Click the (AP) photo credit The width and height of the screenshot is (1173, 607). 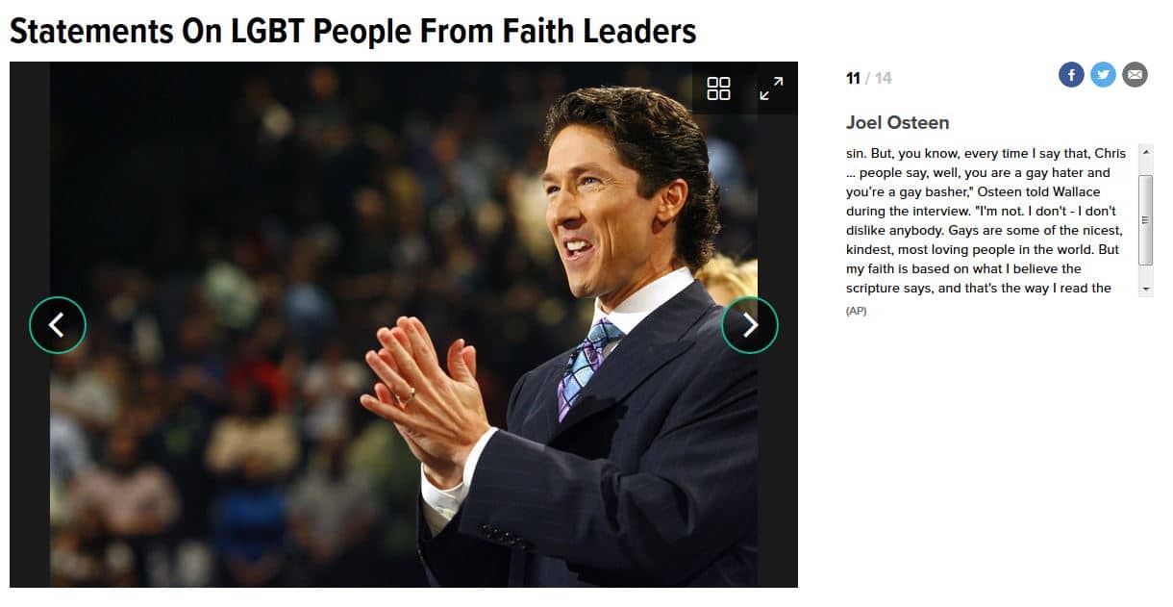pos(856,311)
